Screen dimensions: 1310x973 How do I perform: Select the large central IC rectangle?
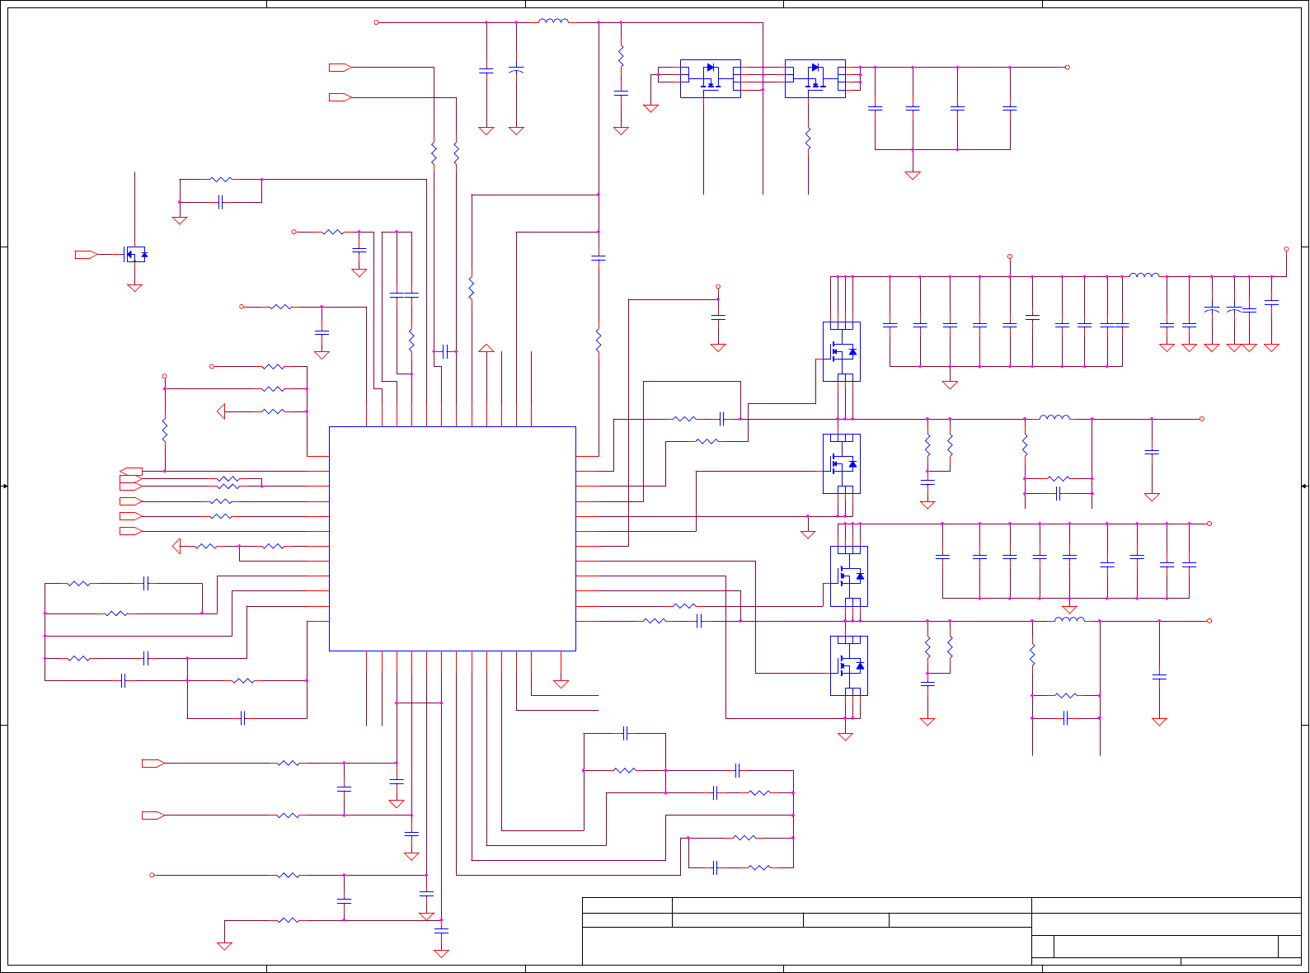(x=452, y=538)
